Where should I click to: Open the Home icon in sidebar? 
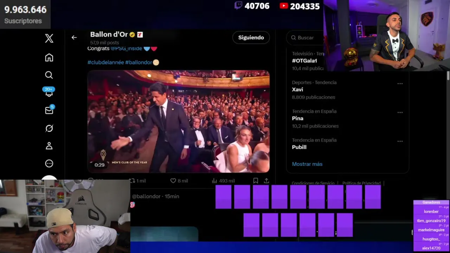[49, 58]
